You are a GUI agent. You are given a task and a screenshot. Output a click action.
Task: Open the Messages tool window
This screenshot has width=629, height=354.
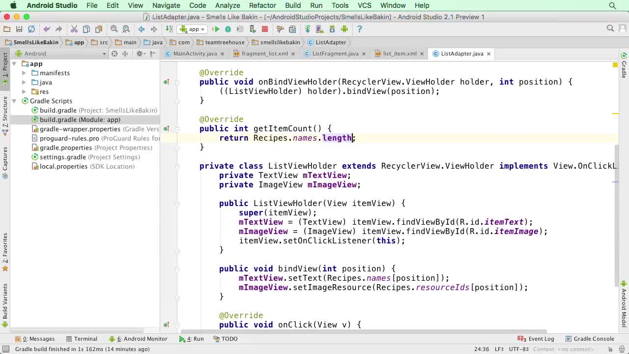tap(35, 339)
